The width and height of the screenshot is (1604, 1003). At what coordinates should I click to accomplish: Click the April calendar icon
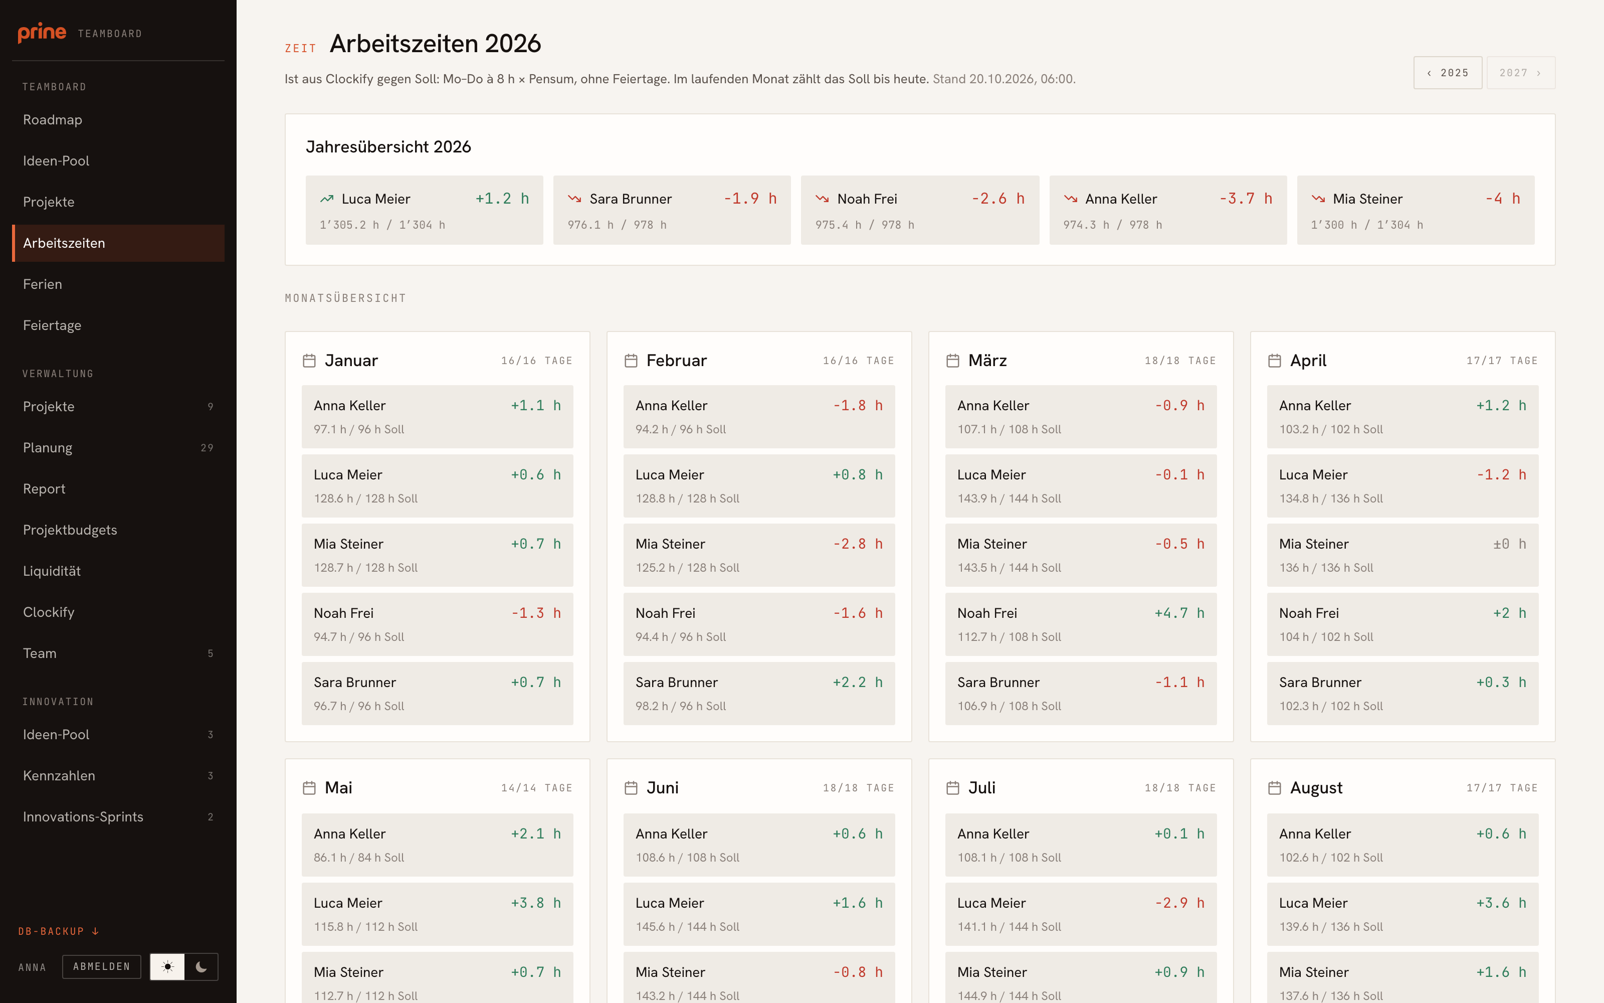(x=1275, y=361)
